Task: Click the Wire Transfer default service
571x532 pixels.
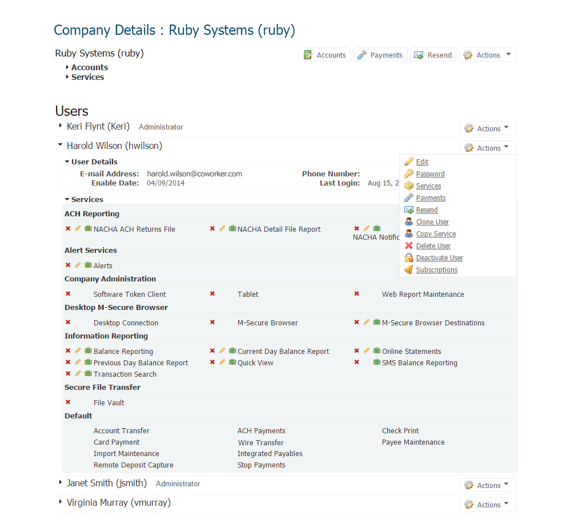Action: [261, 442]
